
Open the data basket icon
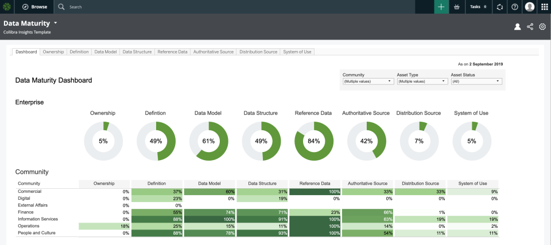click(x=457, y=7)
